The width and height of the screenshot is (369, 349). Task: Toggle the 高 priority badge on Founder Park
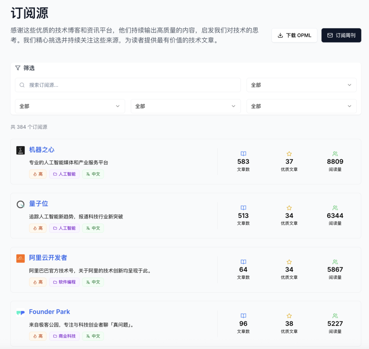click(38, 336)
